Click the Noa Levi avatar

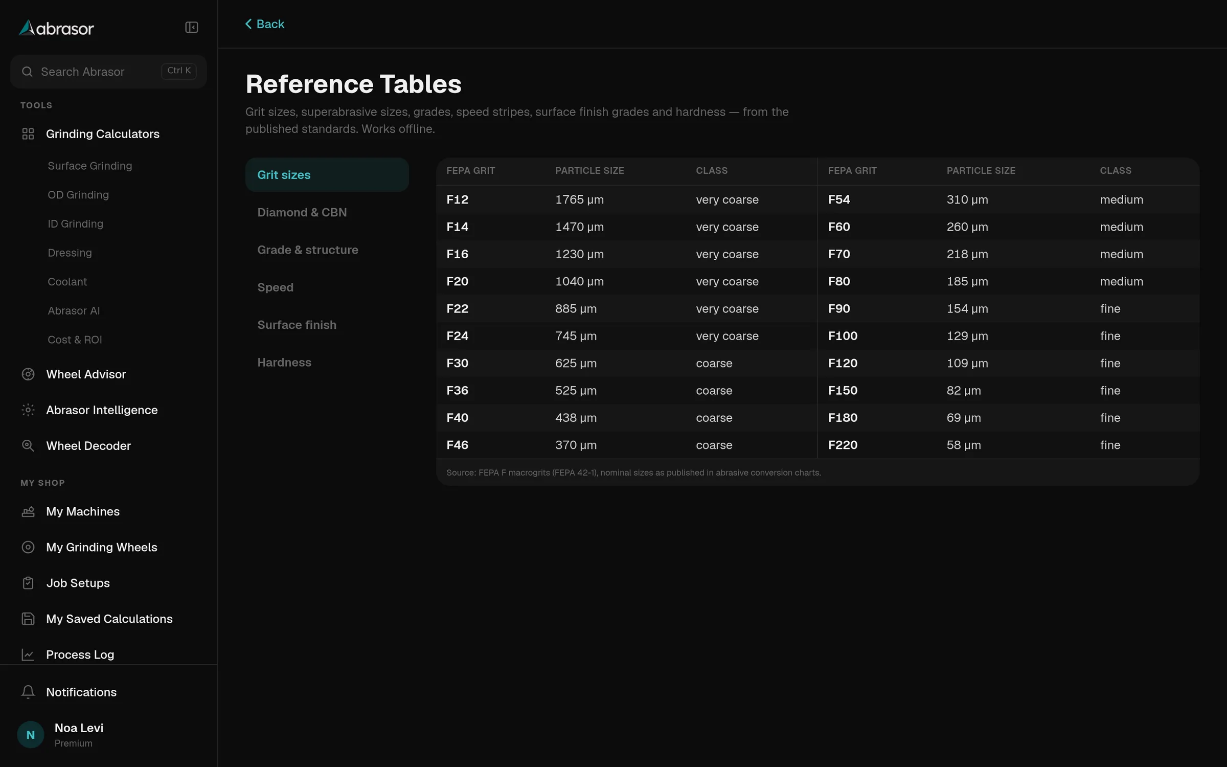coord(31,735)
